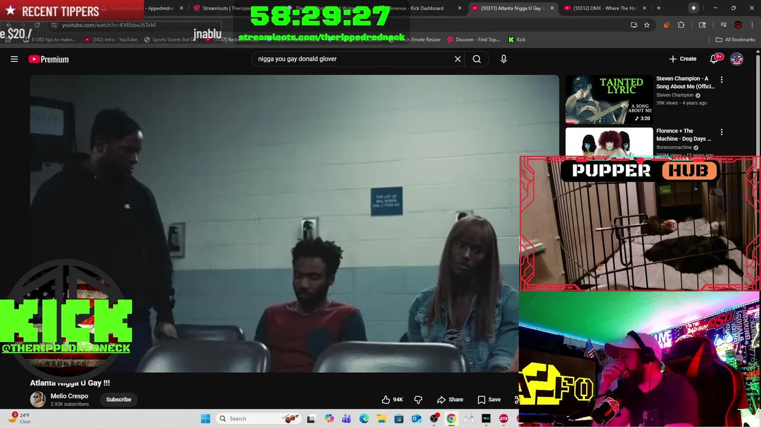Submit search with magnifier button

pos(477,59)
